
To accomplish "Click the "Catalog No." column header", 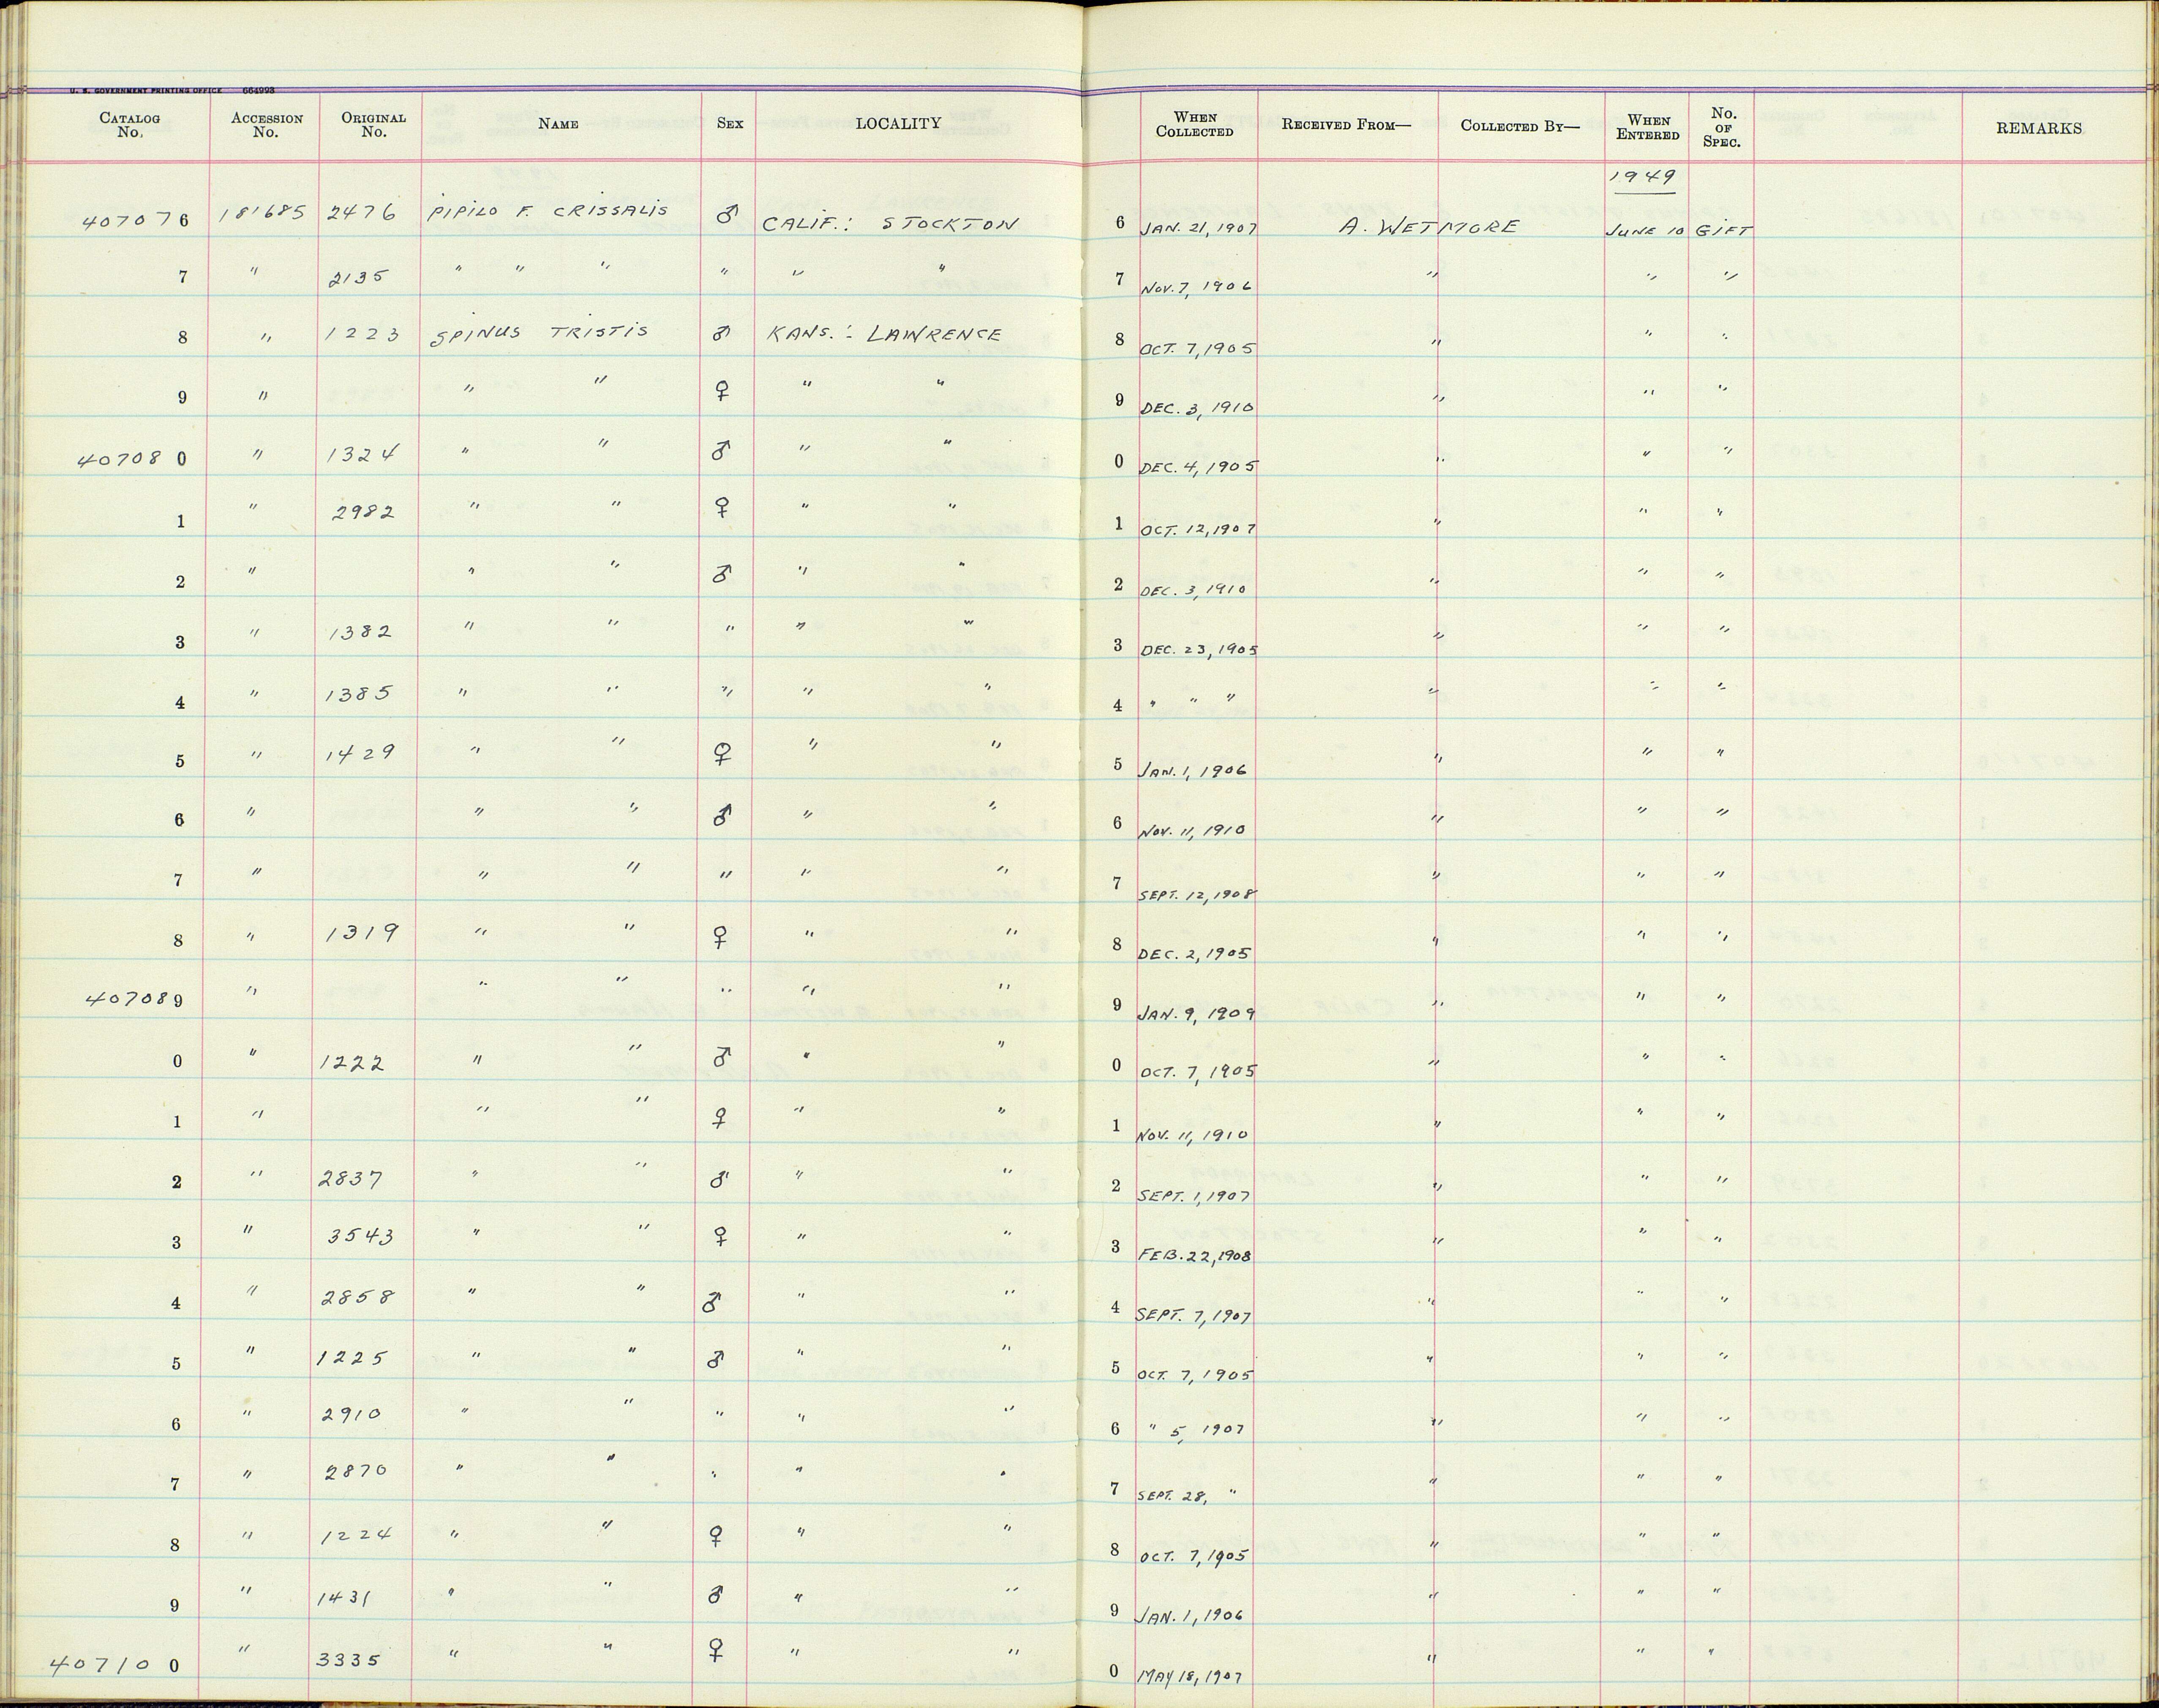I will coord(130,125).
